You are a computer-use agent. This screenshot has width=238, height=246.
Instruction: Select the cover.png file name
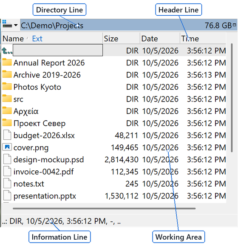[x=31, y=148]
